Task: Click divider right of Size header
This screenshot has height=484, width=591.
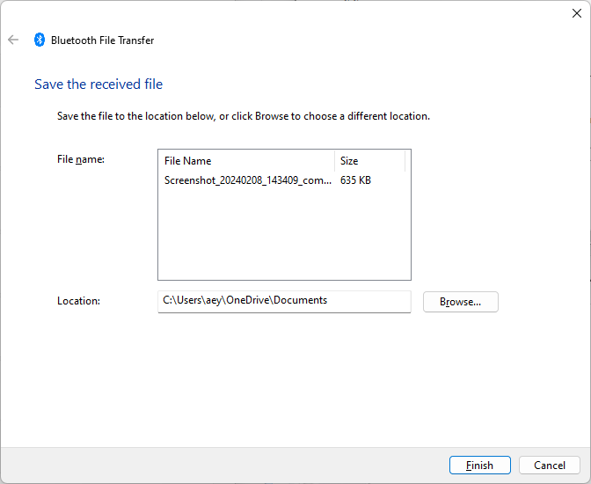Action: click(x=405, y=161)
